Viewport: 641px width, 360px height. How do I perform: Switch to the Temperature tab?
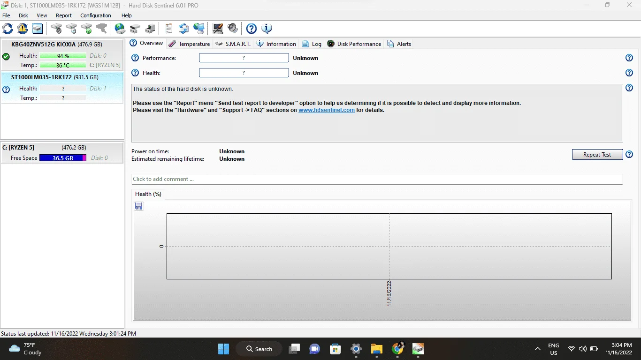click(189, 44)
